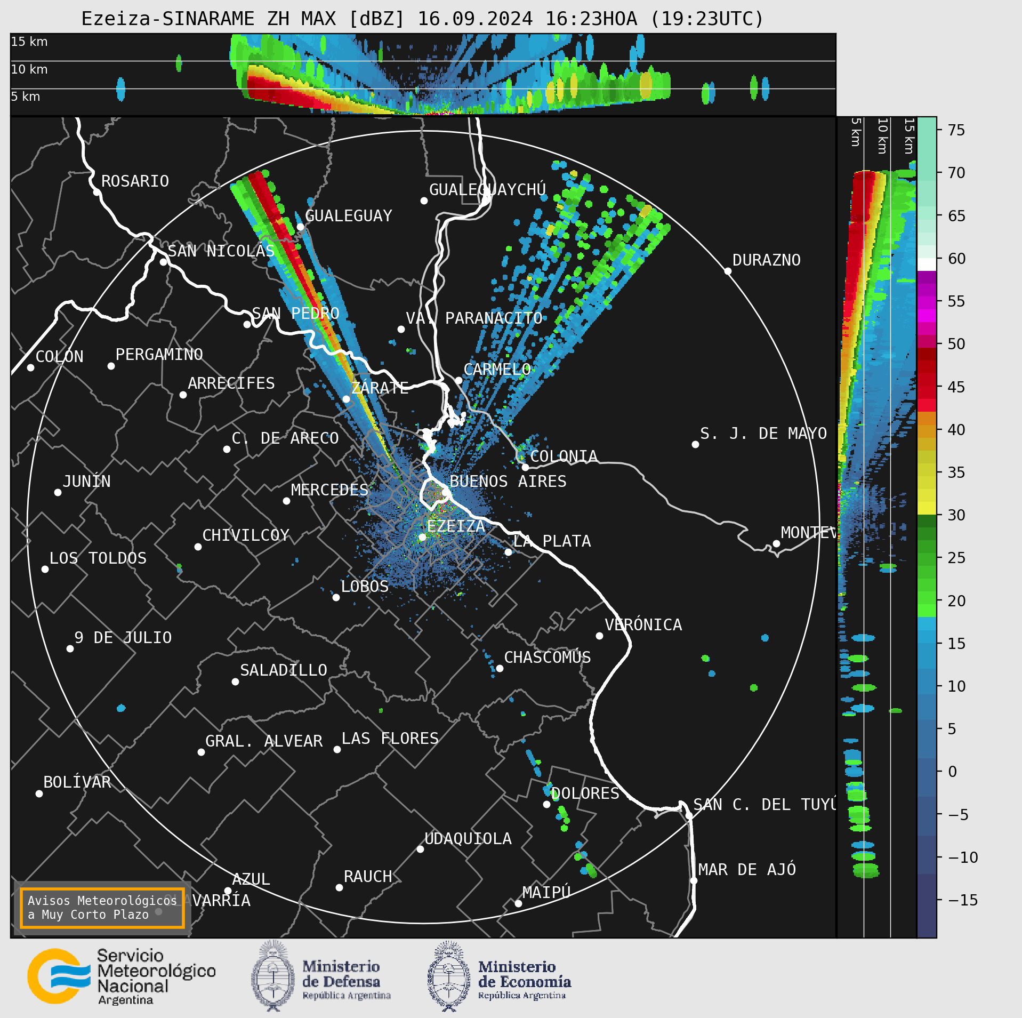Click the SAN NICOLÁS city label

pyautogui.click(x=221, y=251)
